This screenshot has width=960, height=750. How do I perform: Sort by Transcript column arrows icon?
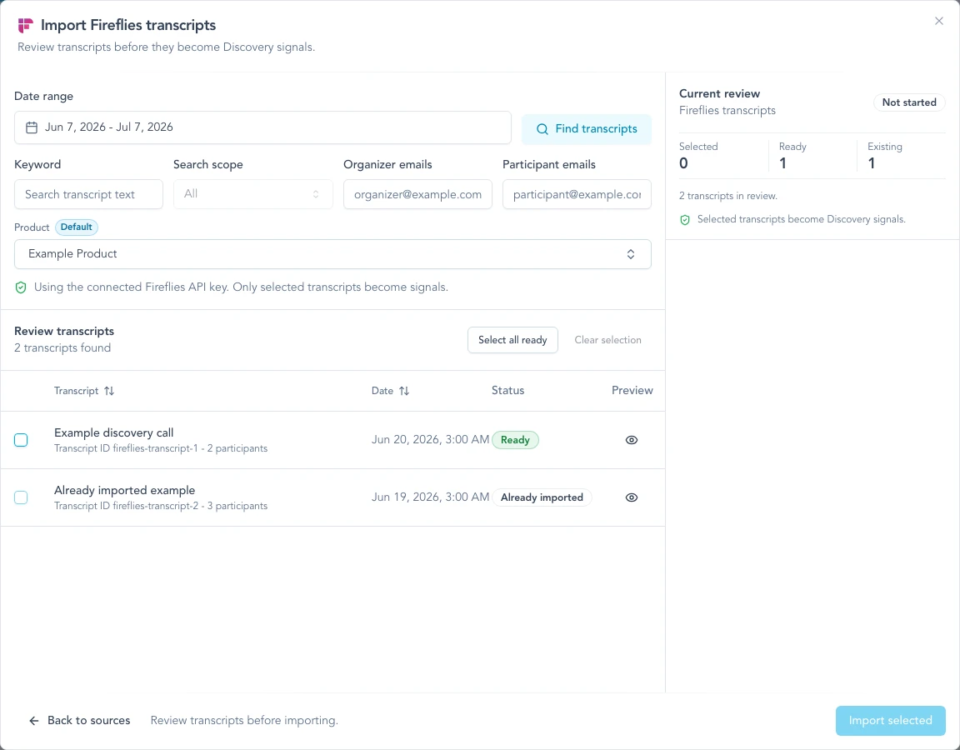(109, 391)
